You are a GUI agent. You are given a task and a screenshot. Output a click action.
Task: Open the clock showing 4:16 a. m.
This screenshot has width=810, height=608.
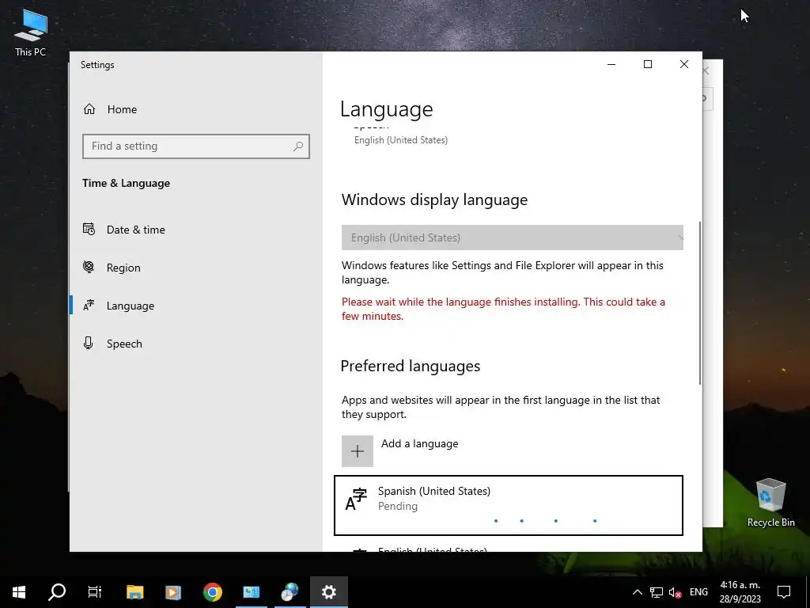[740, 592]
